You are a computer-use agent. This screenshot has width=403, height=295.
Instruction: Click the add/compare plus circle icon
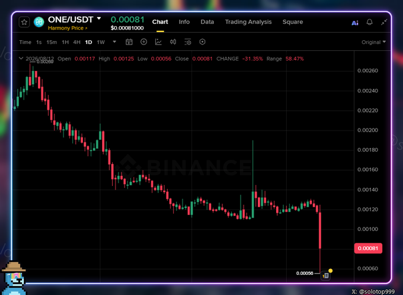coord(143,41)
